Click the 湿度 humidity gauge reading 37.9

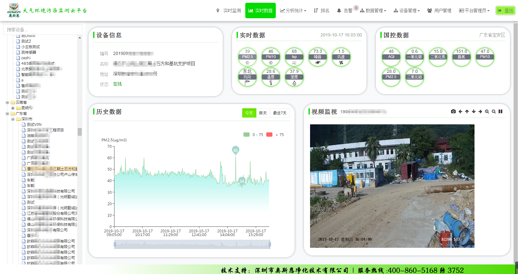click(x=294, y=77)
